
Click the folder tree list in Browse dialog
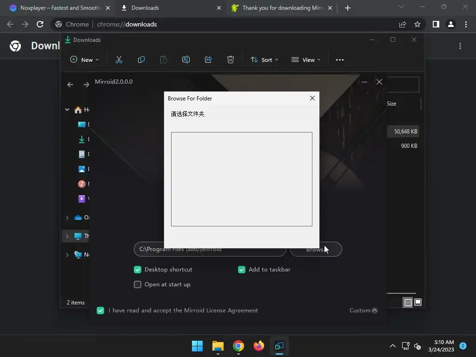click(242, 179)
